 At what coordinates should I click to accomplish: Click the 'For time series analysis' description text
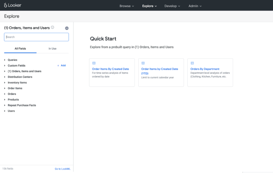pos(110,75)
